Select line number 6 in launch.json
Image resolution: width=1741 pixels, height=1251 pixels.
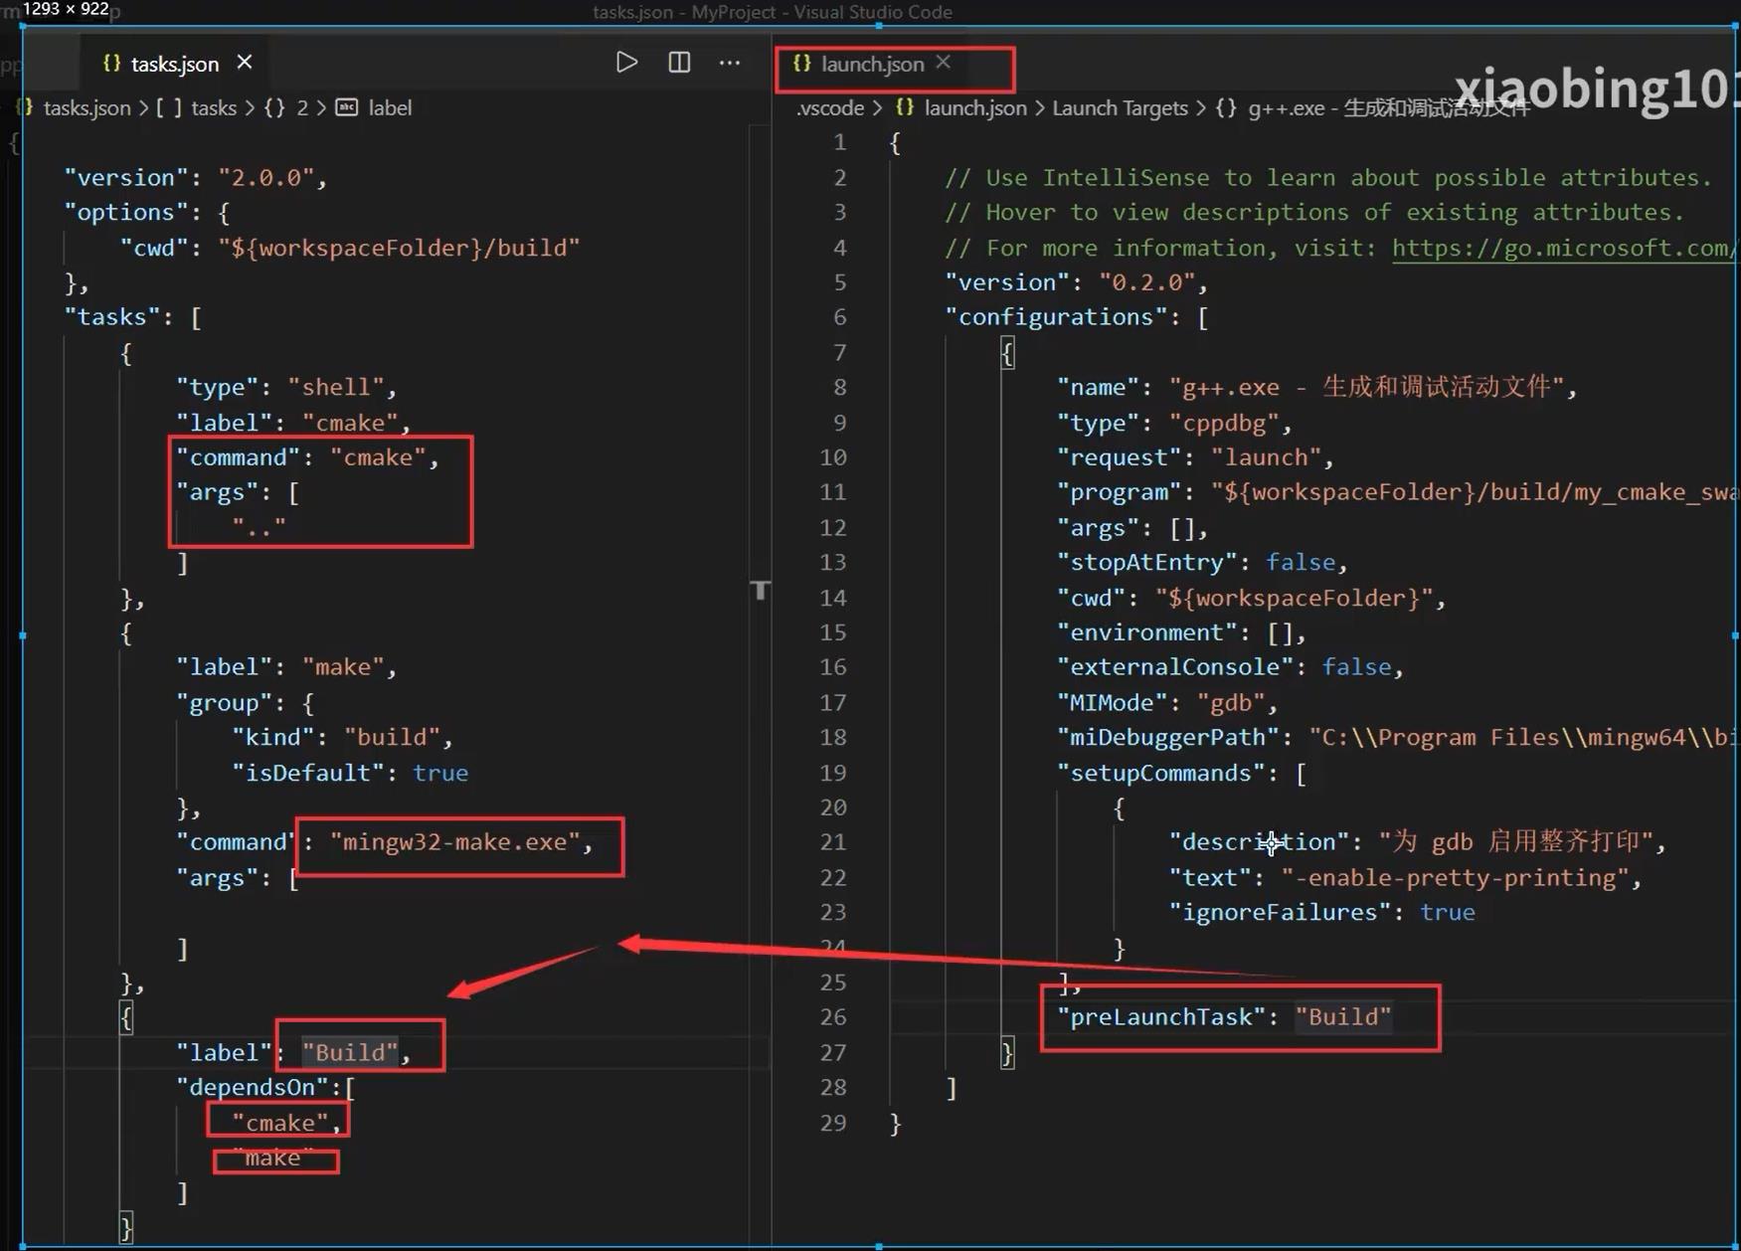coord(840,317)
